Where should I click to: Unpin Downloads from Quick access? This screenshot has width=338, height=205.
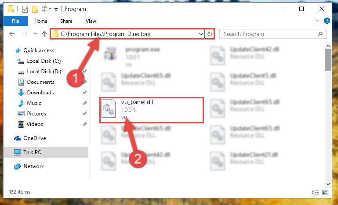coord(84,93)
